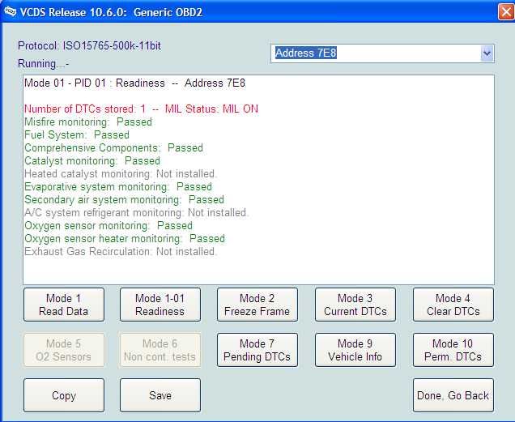This screenshot has height=422, width=515.
Task: Click Done, Go Back button
Action: point(453,395)
